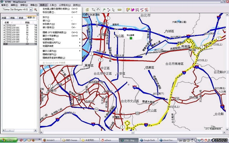Select the Route tool icon
Screen dimensions: 229x143
point(109,10)
